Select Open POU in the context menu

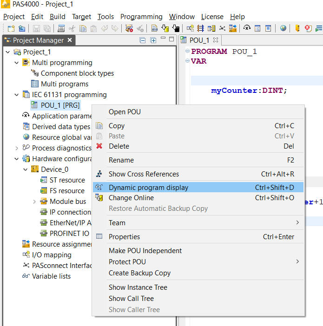198,112
